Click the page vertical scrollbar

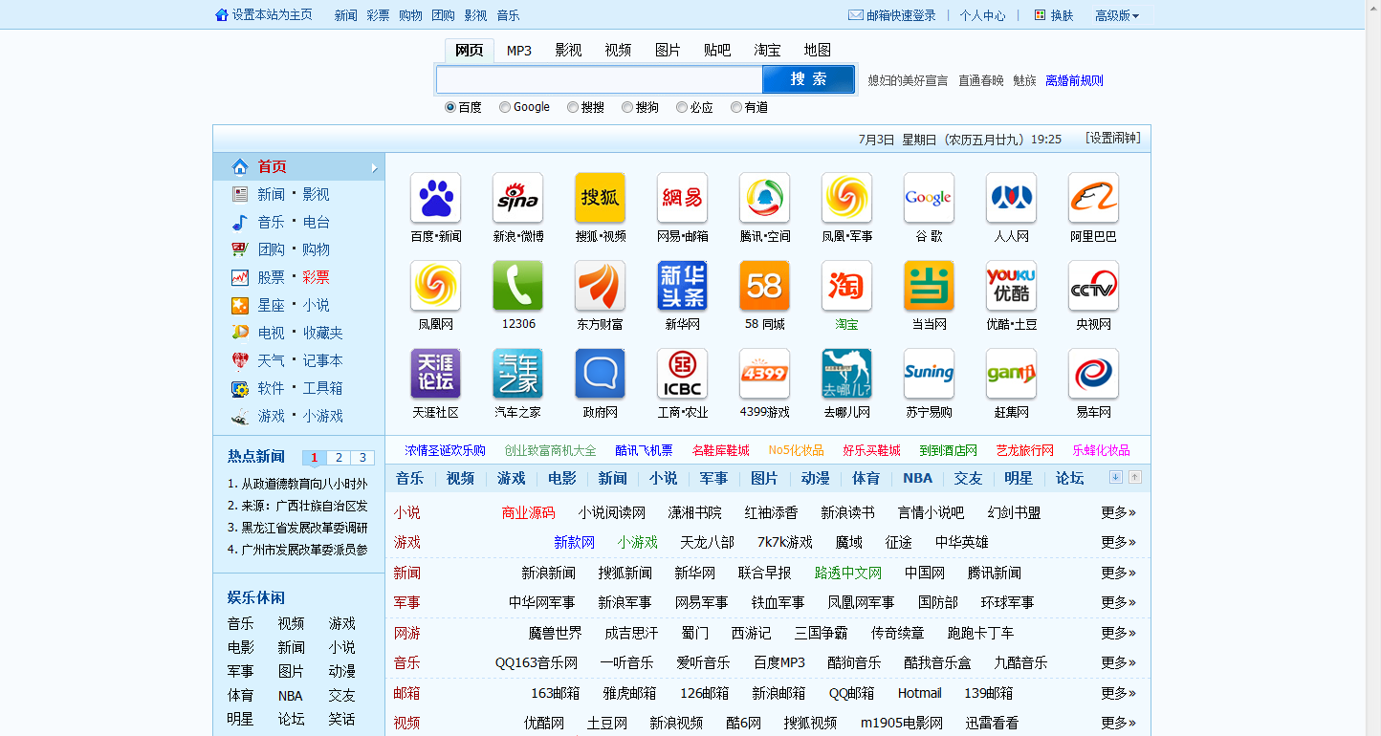1372,368
